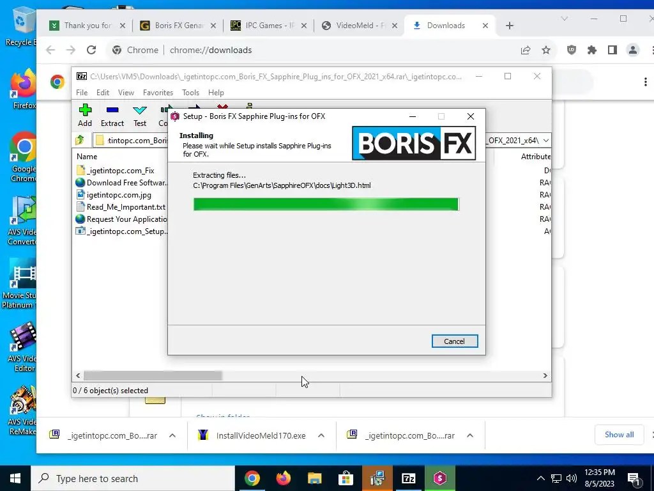
Task: Click horizontal scrollbar right arrow in 7-Zip
Action: (545, 376)
